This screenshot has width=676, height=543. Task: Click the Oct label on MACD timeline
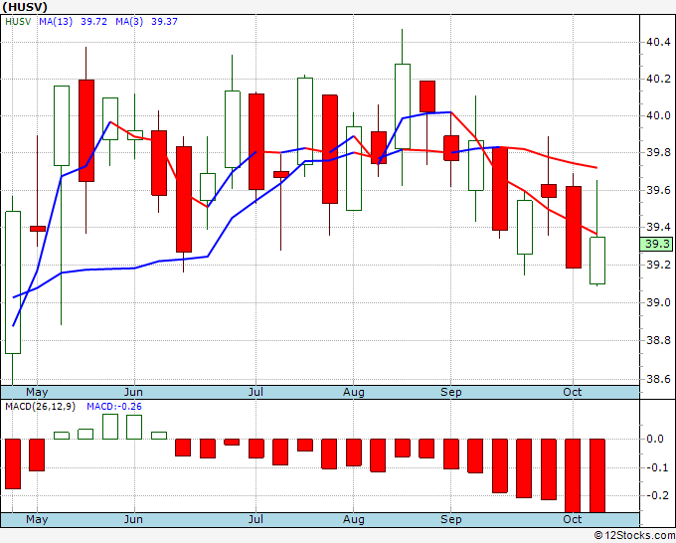(572, 519)
